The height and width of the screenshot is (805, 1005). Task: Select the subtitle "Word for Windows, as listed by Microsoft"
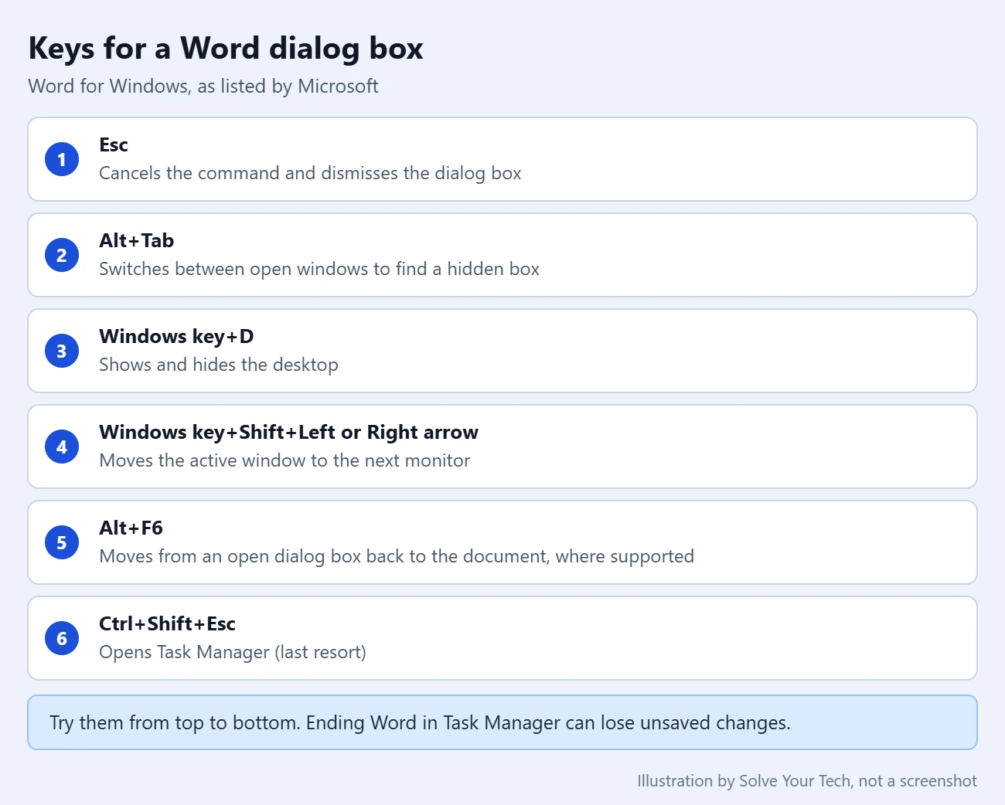coord(203,86)
